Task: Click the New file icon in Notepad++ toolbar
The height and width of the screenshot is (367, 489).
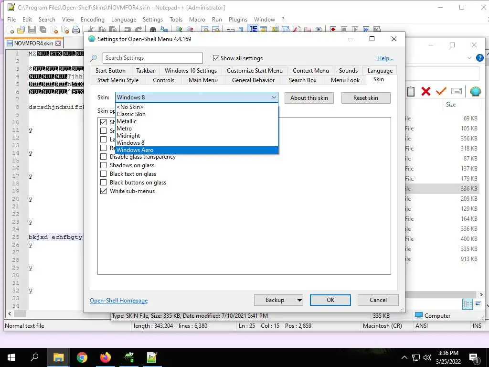Action: coord(11,30)
